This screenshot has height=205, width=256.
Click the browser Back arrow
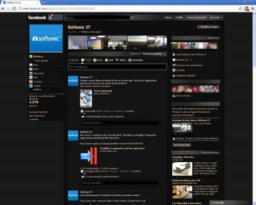3,9
